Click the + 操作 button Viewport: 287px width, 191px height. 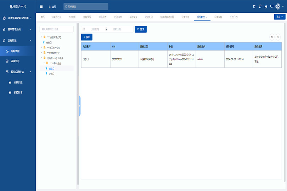[87, 37]
